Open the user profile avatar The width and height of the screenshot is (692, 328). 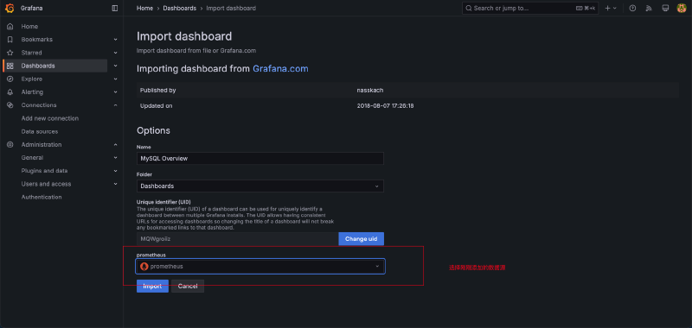point(682,8)
